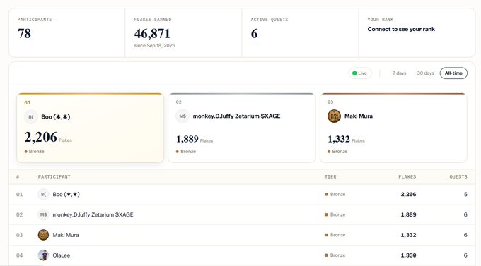Click the Active Quests count 6
The width and height of the screenshot is (481, 266).
pos(254,33)
